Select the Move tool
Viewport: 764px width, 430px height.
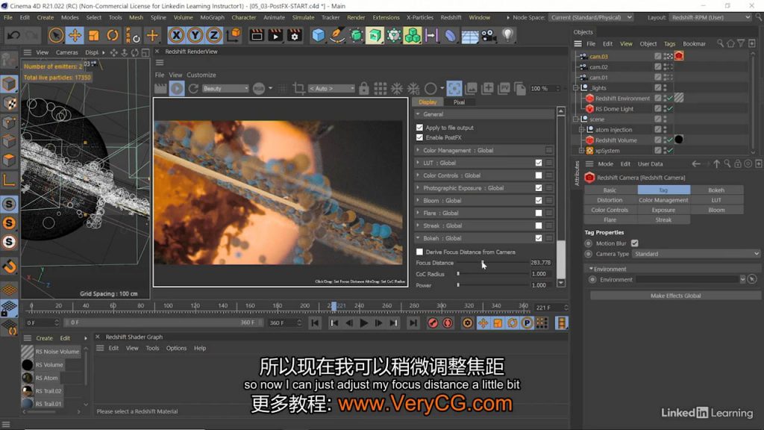pos(75,35)
